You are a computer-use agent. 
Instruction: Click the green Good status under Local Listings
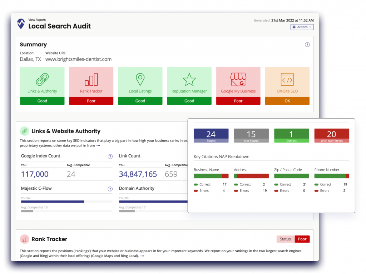click(x=140, y=101)
